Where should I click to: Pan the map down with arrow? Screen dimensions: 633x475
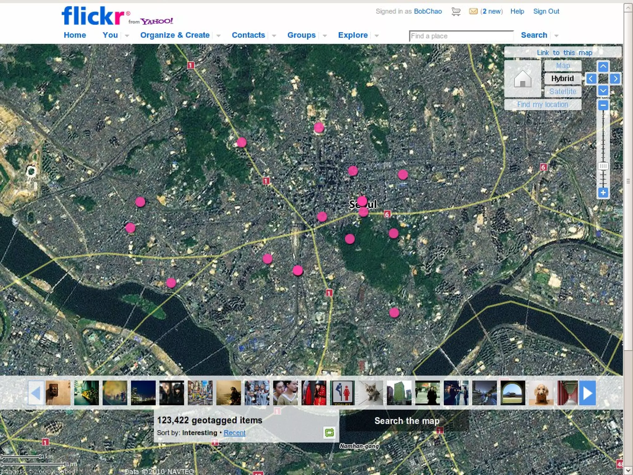pyautogui.click(x=603, y=91)
